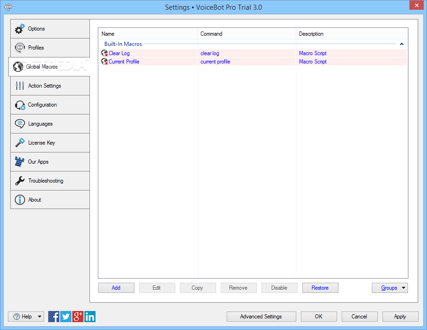Click the License Key key icon
This screenshot has width=427, height=330.
[20, 142]
